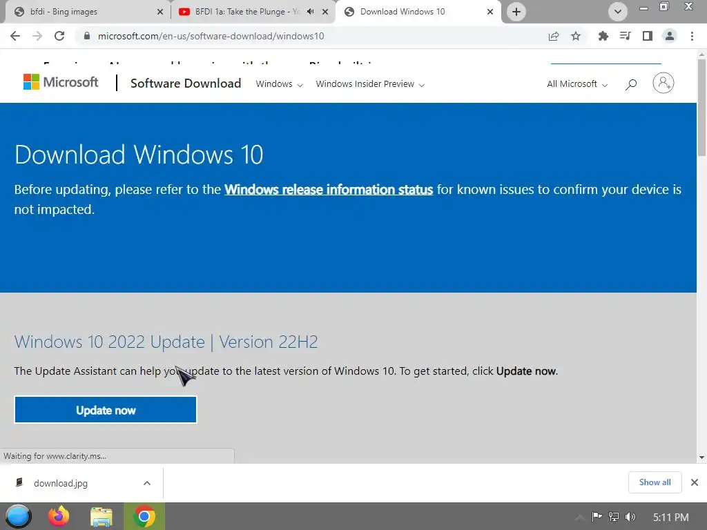Open the Chrome profile avatar

click(x=670, y=36)
